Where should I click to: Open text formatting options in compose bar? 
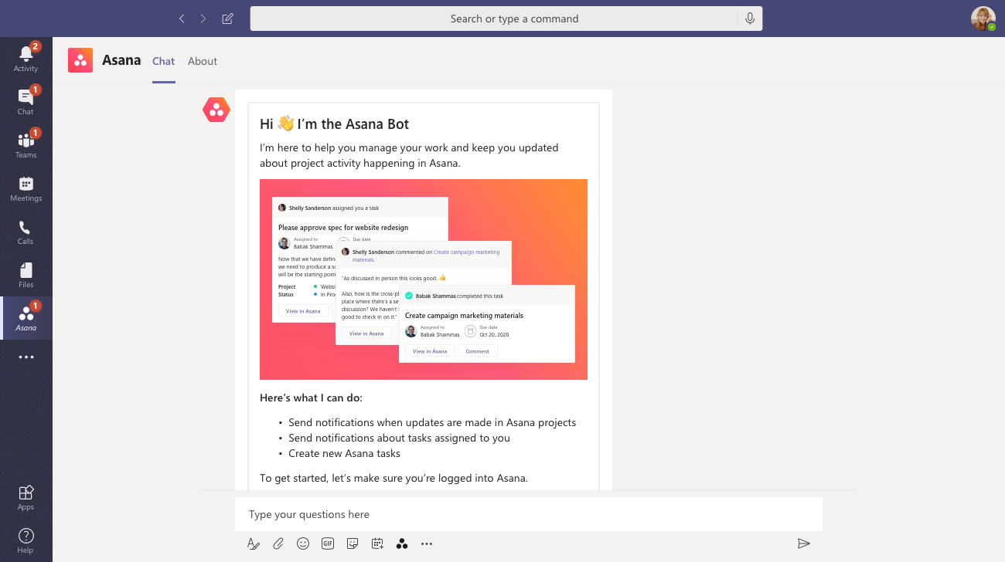coord(254,543)
